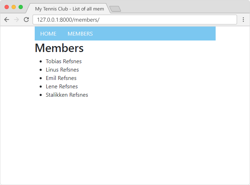Click the Members page heading
Screen dimensions: 250x185
(x=59, y=48)
